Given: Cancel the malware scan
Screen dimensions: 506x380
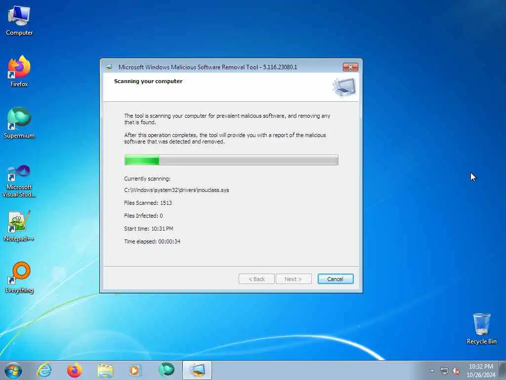Looking at the screenshot, I should (x=336, y=279).
